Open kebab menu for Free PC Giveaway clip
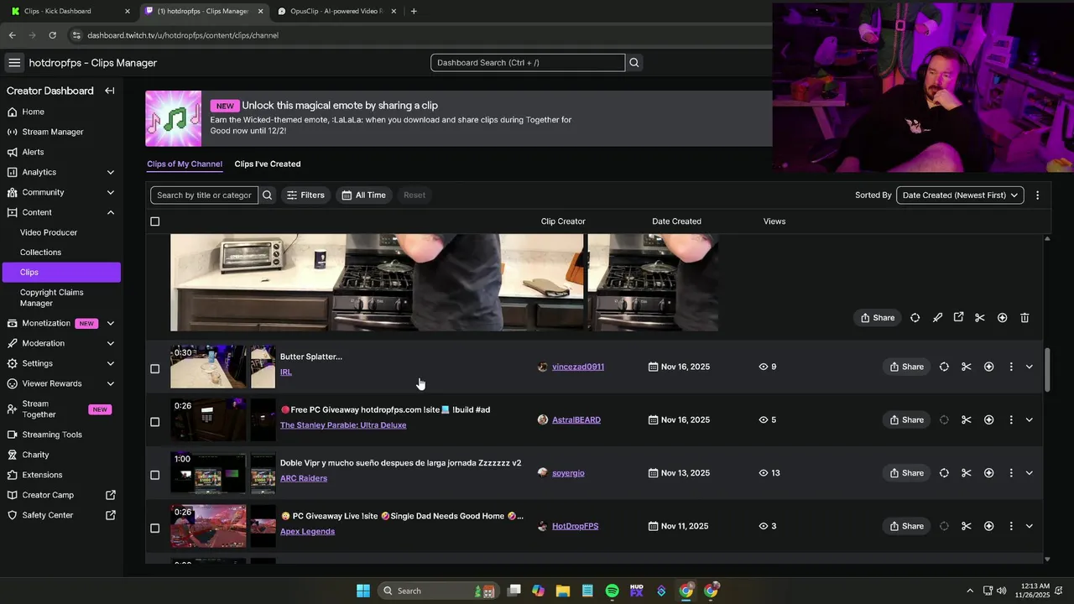This screenshot has height=604, width=1074. 1010,420
